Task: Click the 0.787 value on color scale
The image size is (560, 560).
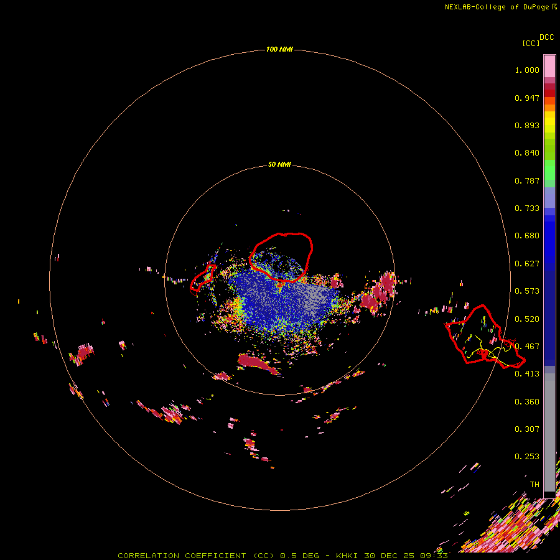Action: 527,180
